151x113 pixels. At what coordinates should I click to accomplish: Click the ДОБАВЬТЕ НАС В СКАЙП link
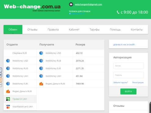pyautogui.click(x=124, y=45)
